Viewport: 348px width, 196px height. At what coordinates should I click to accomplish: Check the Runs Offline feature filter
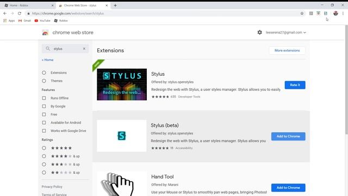point(44,98)
